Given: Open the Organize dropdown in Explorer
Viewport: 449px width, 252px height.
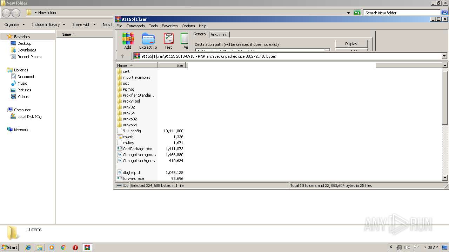Looking at the screenshot, I should 14,24.
